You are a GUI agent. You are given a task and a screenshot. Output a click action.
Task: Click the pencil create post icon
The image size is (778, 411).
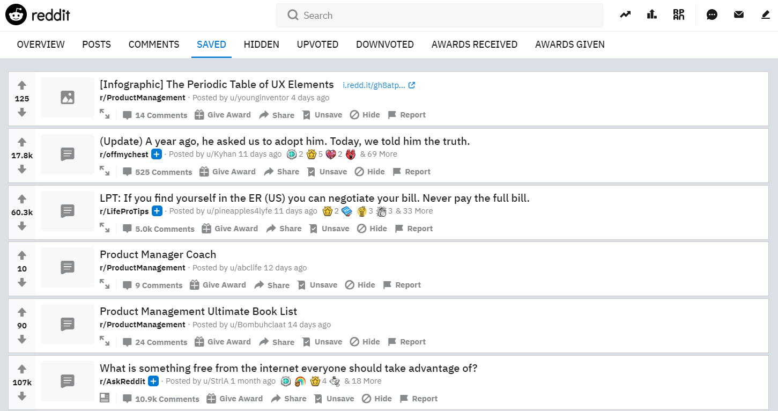766,15
